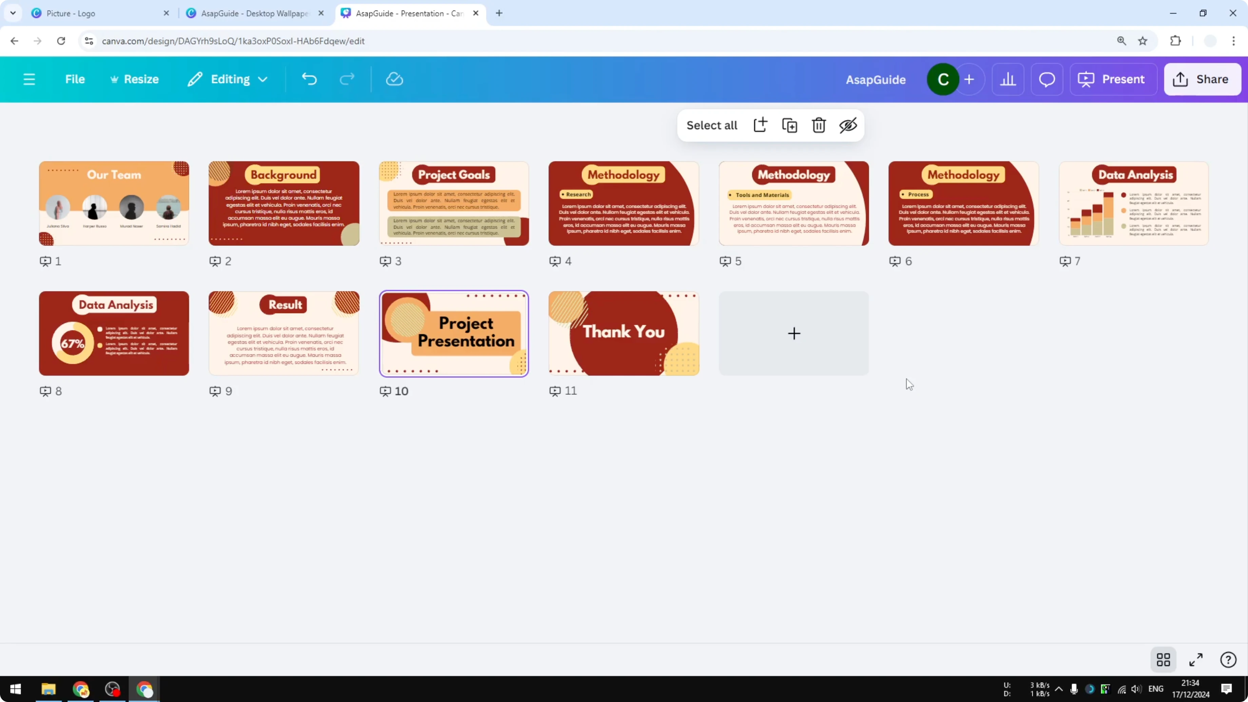The width and height of the screenshot is (1248, 702).
Task: Delete selected pages with trash icon
Action: click(x=818, y=125)
